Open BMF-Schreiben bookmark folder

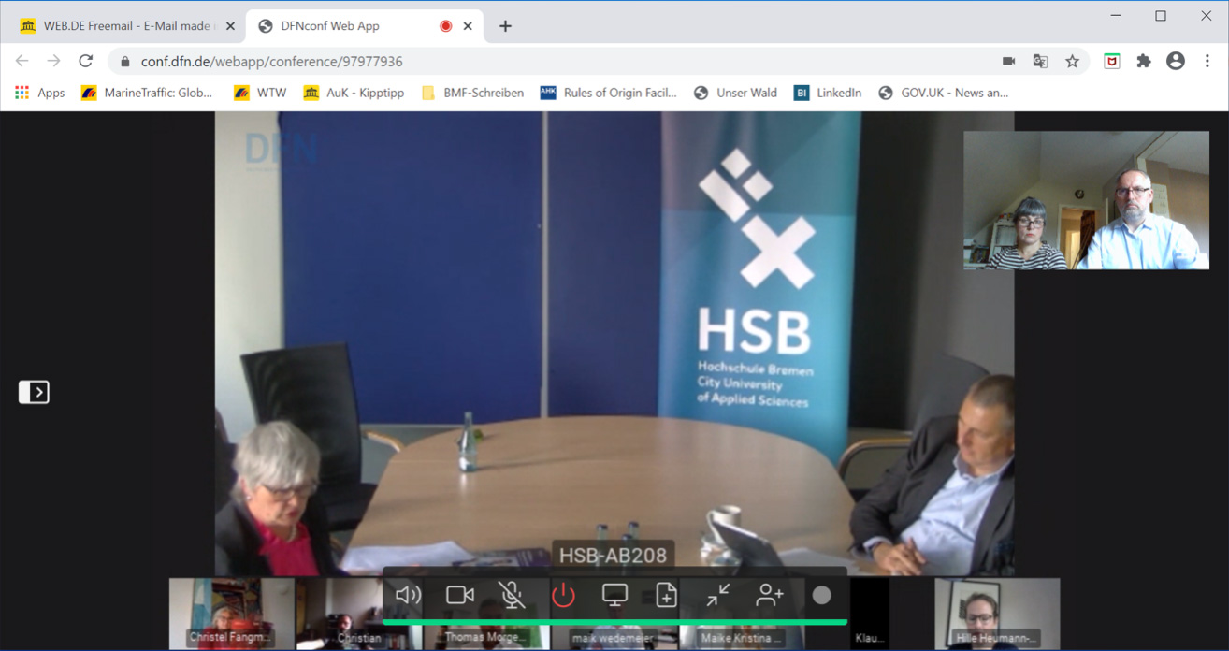pos(473,93)
